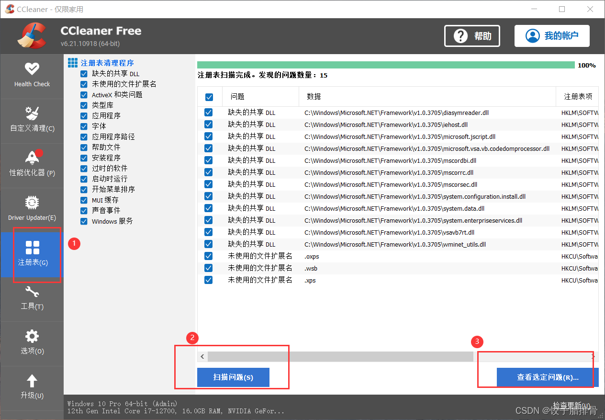Viewport: 605px width, 420px height.
Task: Uncheck the .wsb extension result row
Action: [x=208, y=268]
